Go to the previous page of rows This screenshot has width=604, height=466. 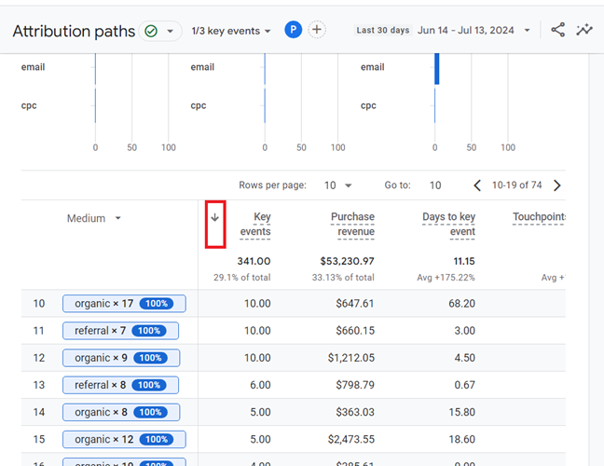click(x=477, y=185)
